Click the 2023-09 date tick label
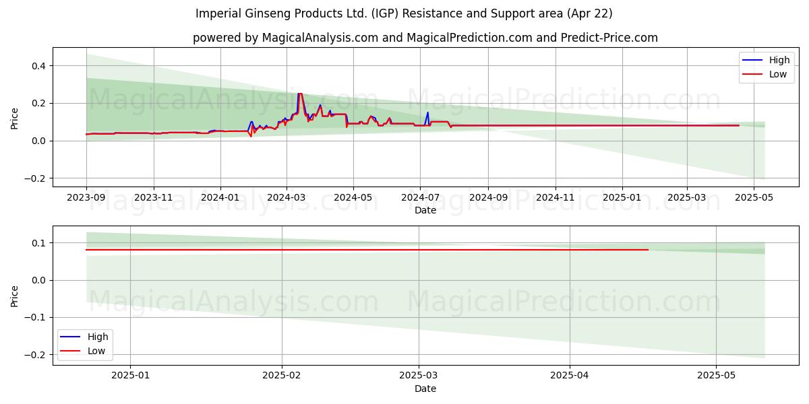Viewport: 809px width, 404px height. coord(86,197)
